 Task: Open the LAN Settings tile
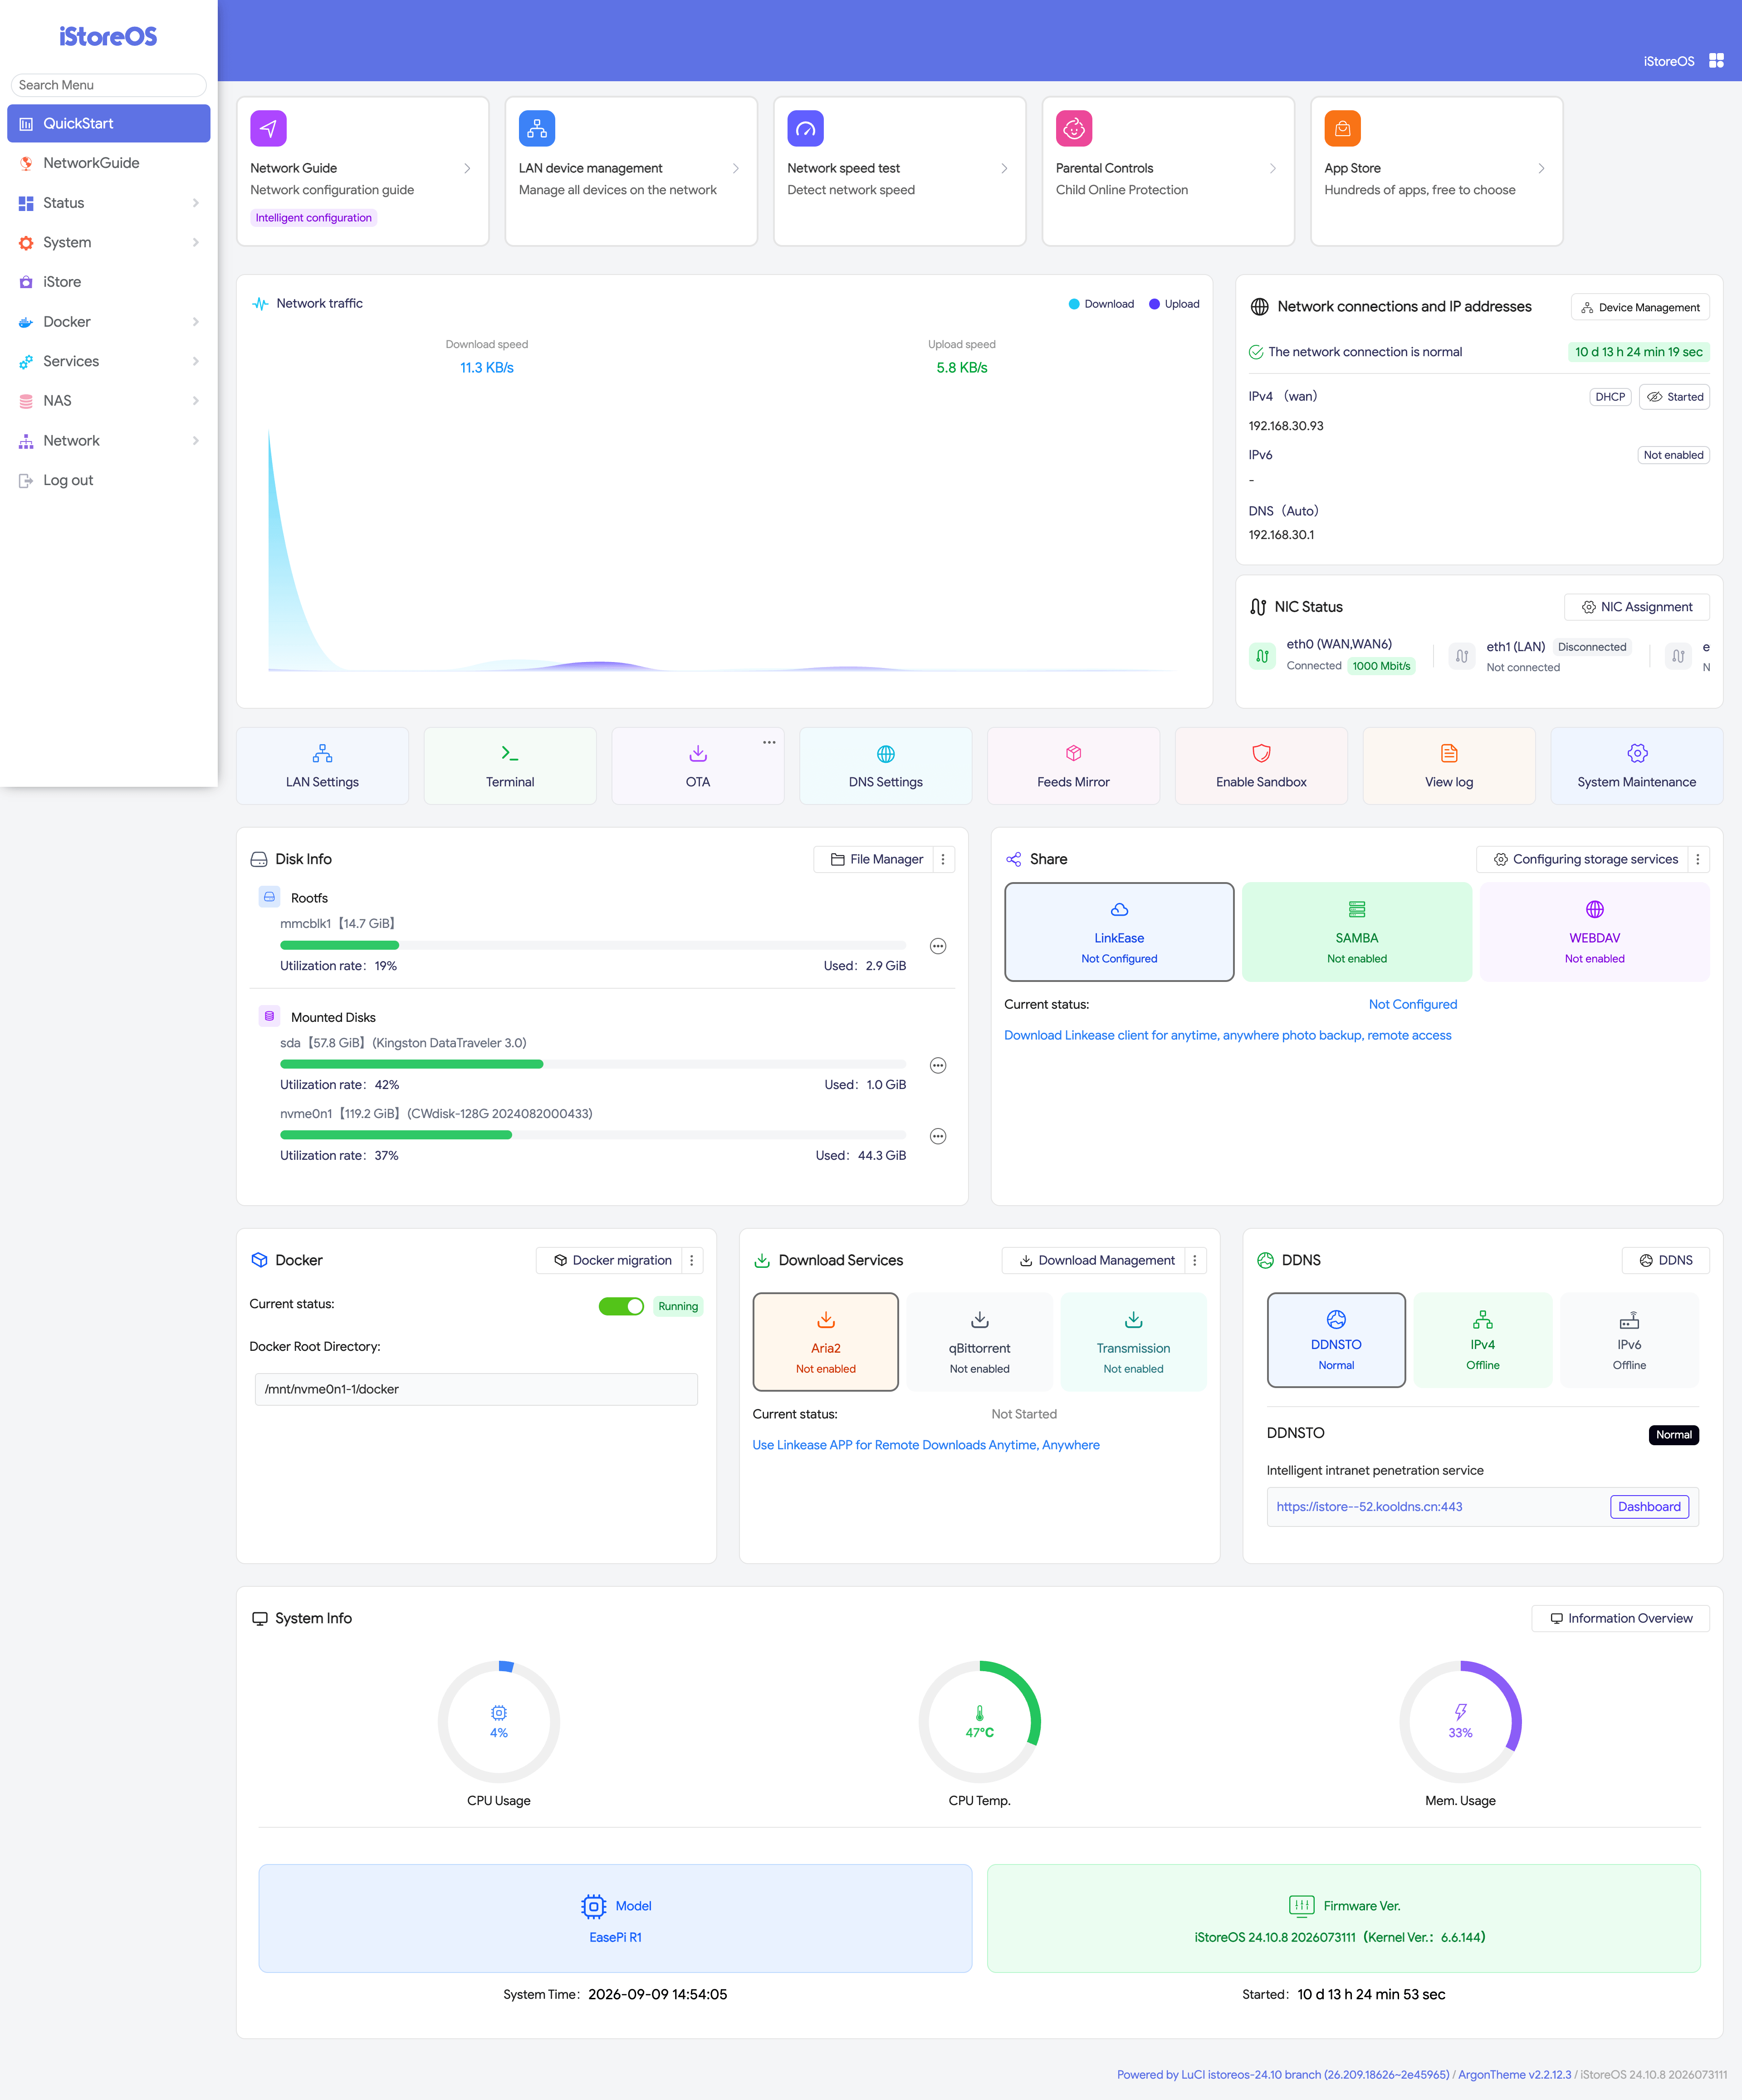click(322, 766)
